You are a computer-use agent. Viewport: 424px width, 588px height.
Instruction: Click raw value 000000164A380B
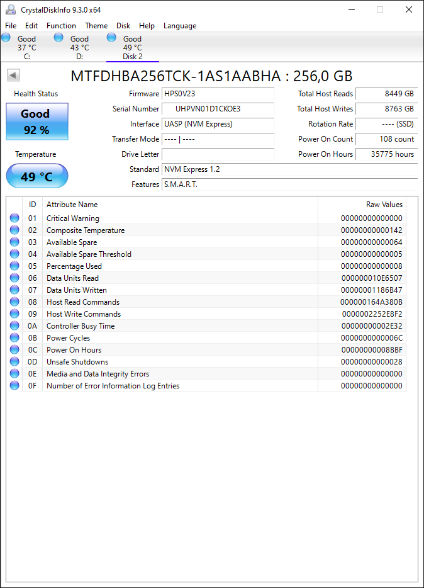tap(371, 302)
